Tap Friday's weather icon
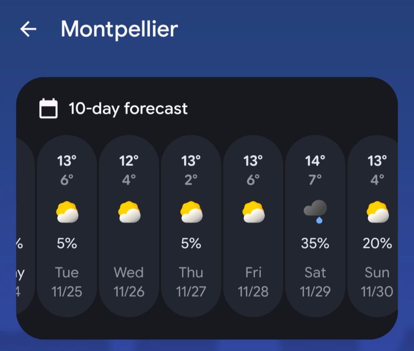Screen dimensions: 414x351 pyautogui.click(x=253, y=212)
